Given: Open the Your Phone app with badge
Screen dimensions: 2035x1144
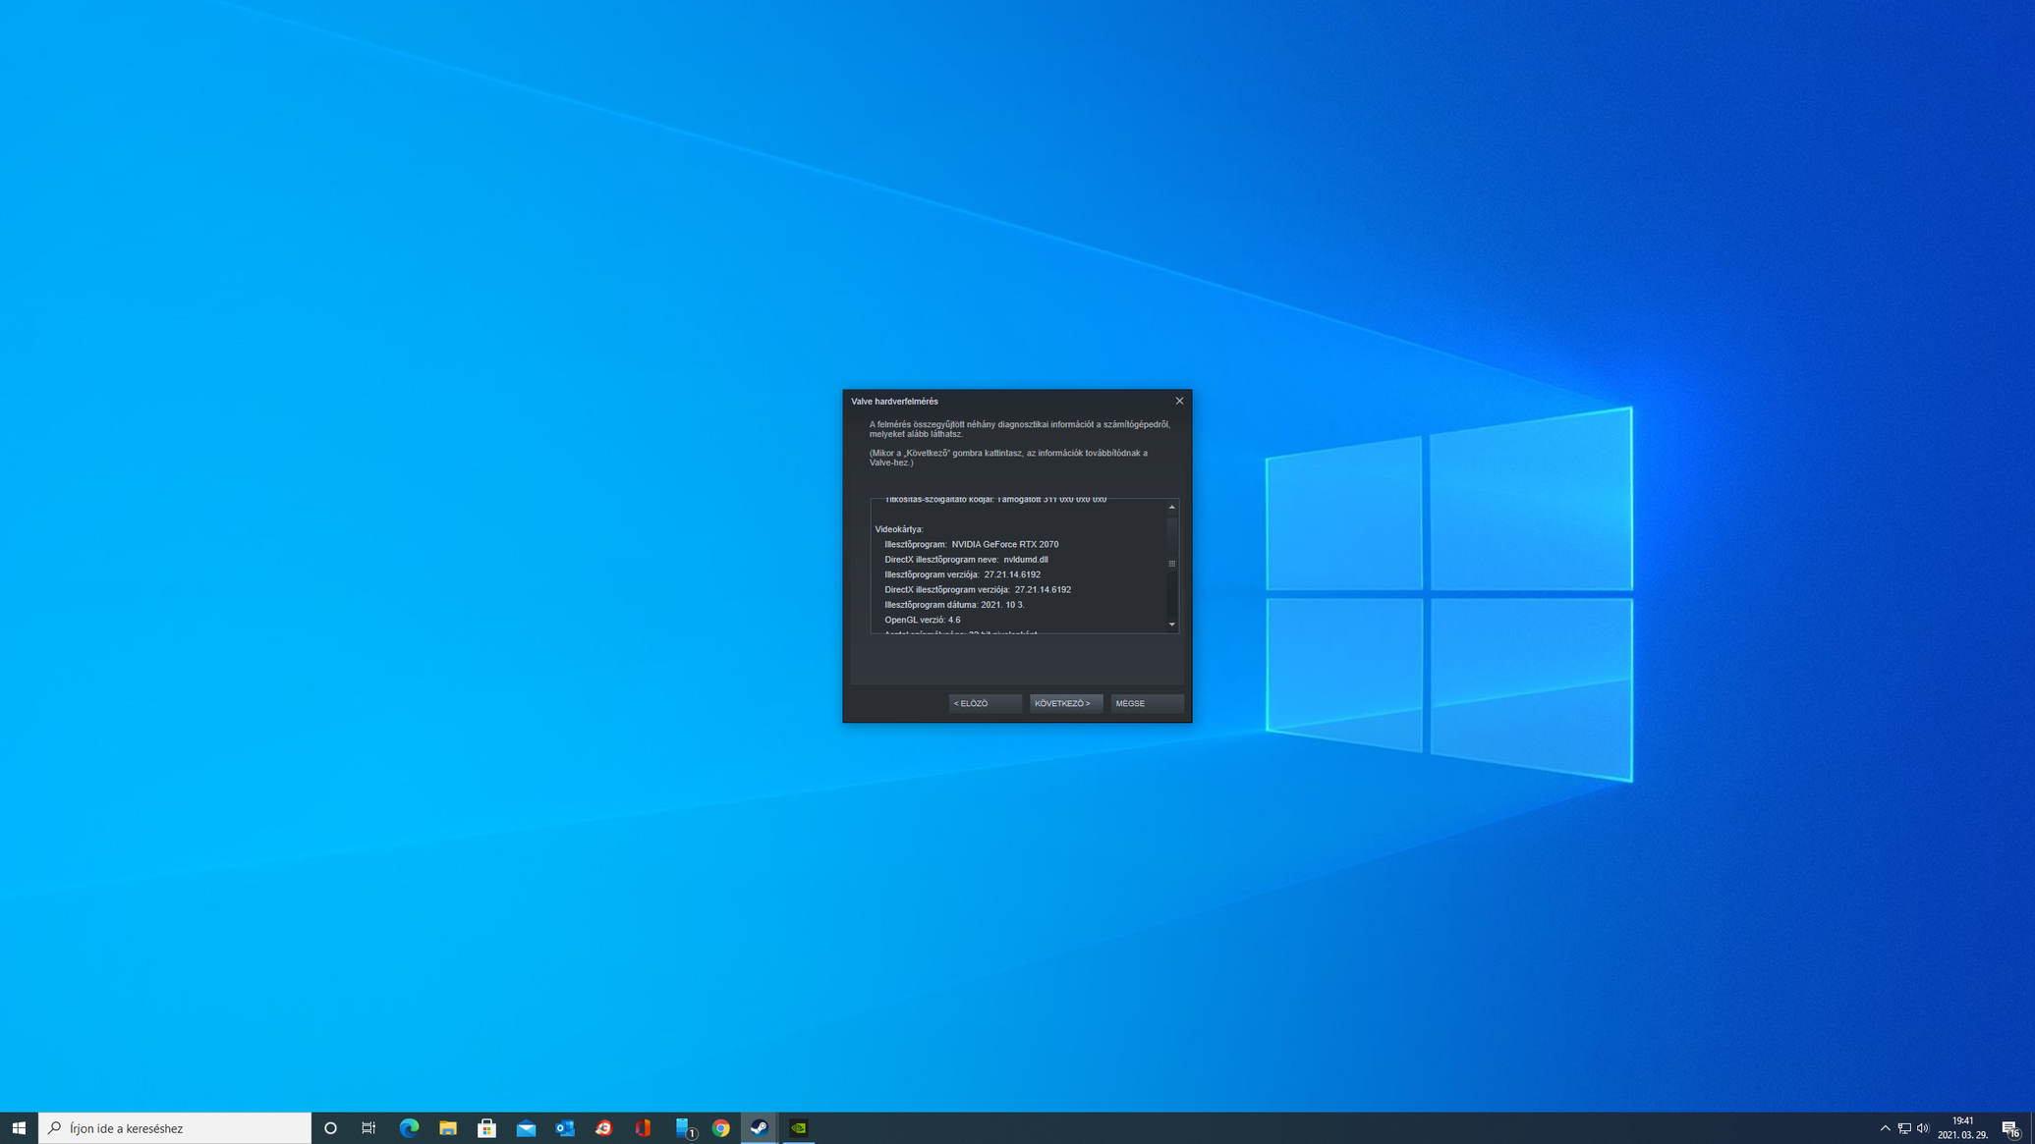Looking at the screenshot, I should click(685, 1128).
